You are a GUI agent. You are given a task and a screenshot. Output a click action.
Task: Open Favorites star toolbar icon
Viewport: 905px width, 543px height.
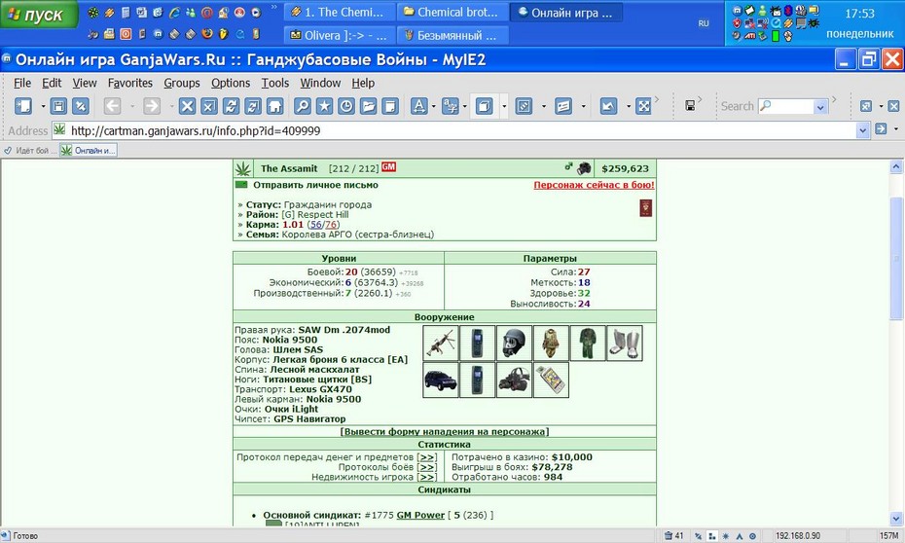[x=324, y=106]
